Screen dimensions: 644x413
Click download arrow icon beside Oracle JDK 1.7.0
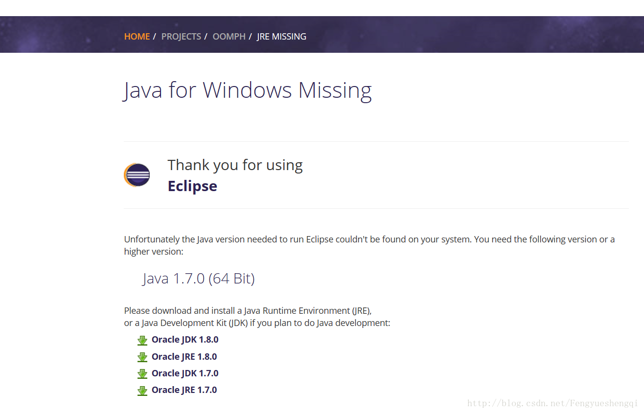[x=142, y=374]
